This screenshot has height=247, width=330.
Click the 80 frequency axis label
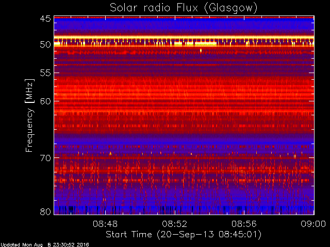(x=45, y=211)
